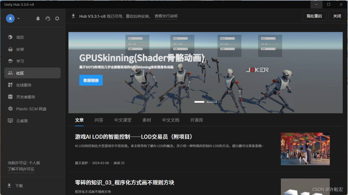348x195 pixels.
Task: Open article 游戏AI LOD的智能控制
Action: (134, 137)
